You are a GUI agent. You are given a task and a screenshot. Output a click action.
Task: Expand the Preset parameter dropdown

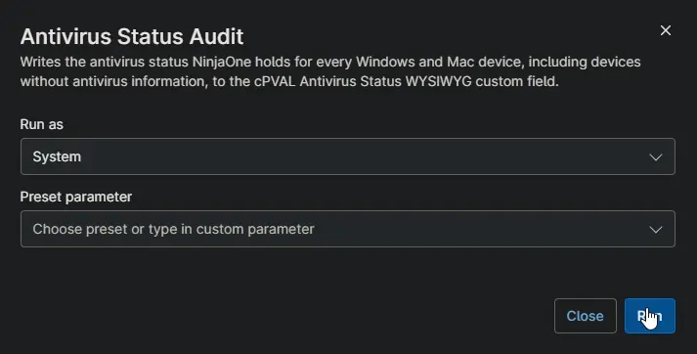[348, 229]
